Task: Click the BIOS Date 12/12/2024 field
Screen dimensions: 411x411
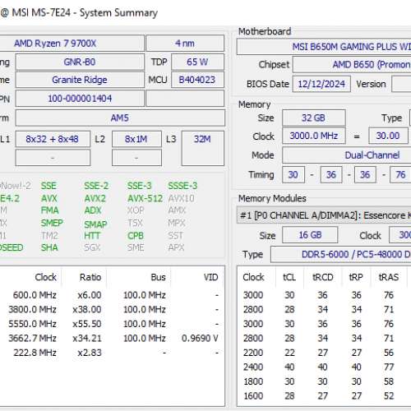Action: (321, 84)
